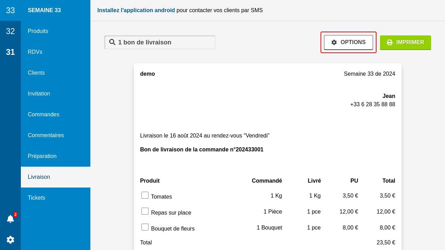This screenshot has width=445, height=250.
Task: Check the Repas sur place box
Action: 145,211
